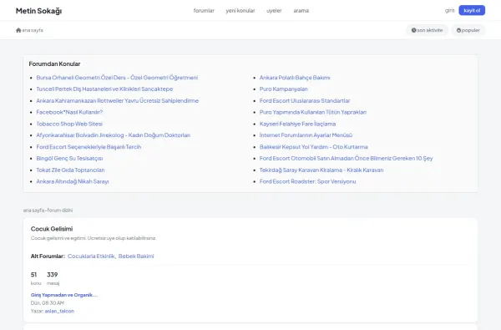View aslan_falcon author profile
Image resolution: width=501 pixels, height=330 pixels.
coord(59,311)
